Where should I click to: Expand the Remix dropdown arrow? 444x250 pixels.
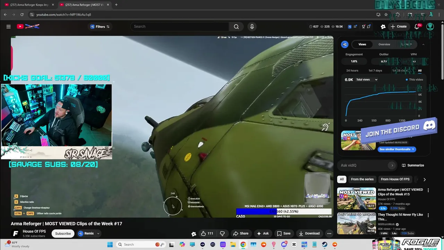coord(98,233)
